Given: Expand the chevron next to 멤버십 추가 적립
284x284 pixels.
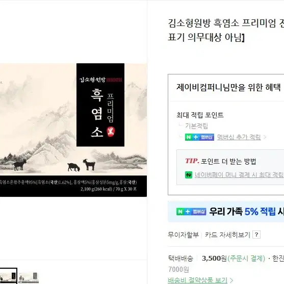Looking at the screenshot, I should click(x=265, y=137).
